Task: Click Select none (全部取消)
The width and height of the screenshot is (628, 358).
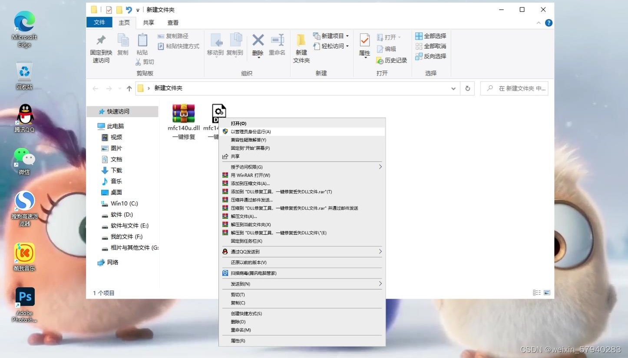Action: 430,46
